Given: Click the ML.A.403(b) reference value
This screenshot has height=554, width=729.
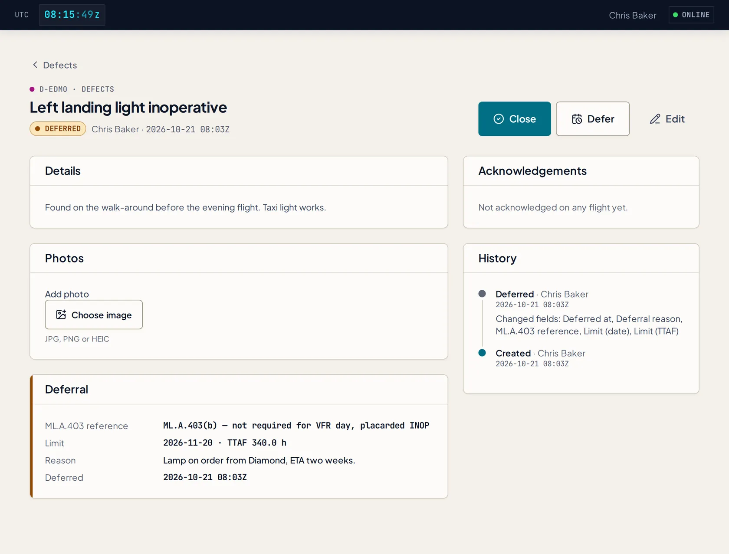Looking at the screenshot, I should pos(296,426).
